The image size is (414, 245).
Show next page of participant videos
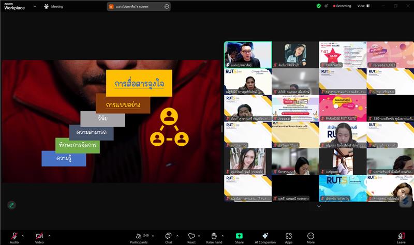pyautogui.click(x=319, y=206)
